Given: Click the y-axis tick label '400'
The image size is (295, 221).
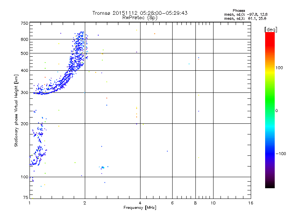Looking at the screenshot, I should pos(24,70).
